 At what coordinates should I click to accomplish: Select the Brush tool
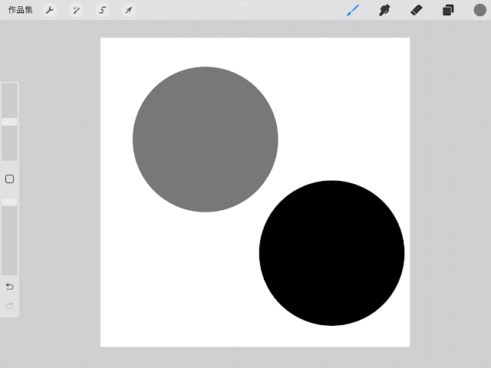pyautogui.click(x=353, y=10)
